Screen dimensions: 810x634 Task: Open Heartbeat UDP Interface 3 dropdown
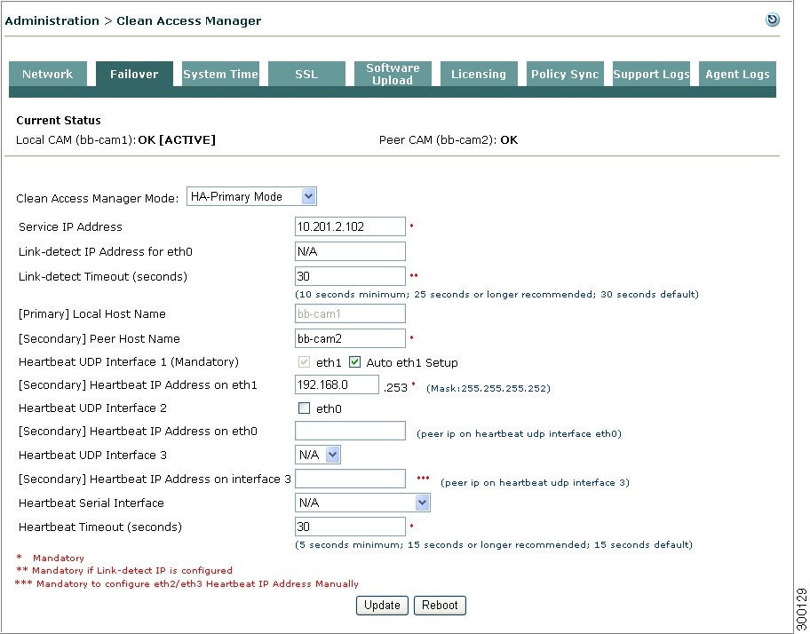318,455
